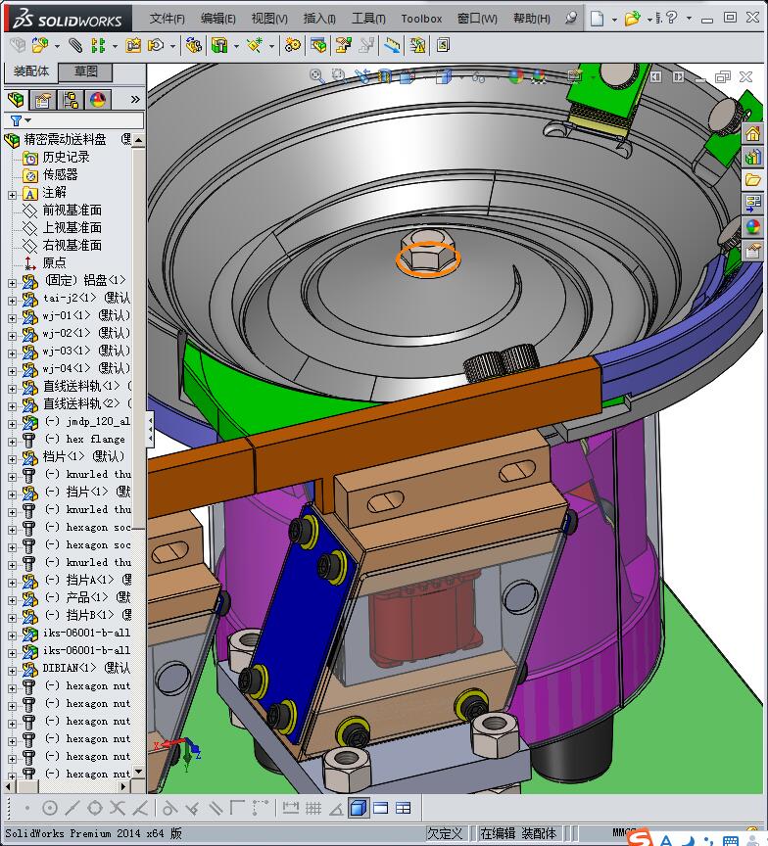Click the Section View icon
The width and height of the screenshot is (768, 846).
[384, 76]
